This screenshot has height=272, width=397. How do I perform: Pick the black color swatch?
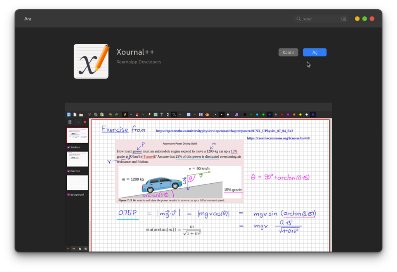(245, 115)
